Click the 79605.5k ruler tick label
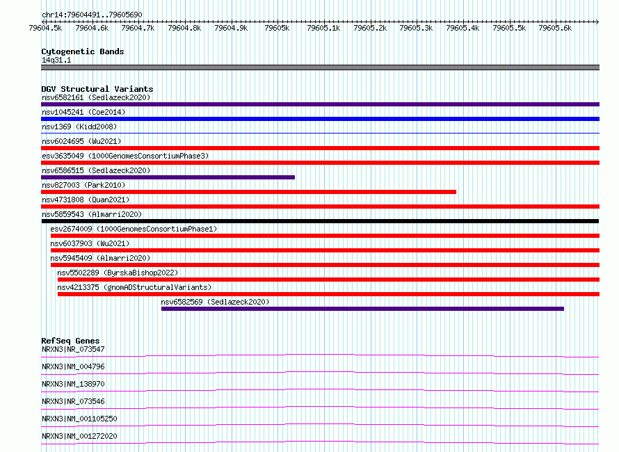 point(509,28)
